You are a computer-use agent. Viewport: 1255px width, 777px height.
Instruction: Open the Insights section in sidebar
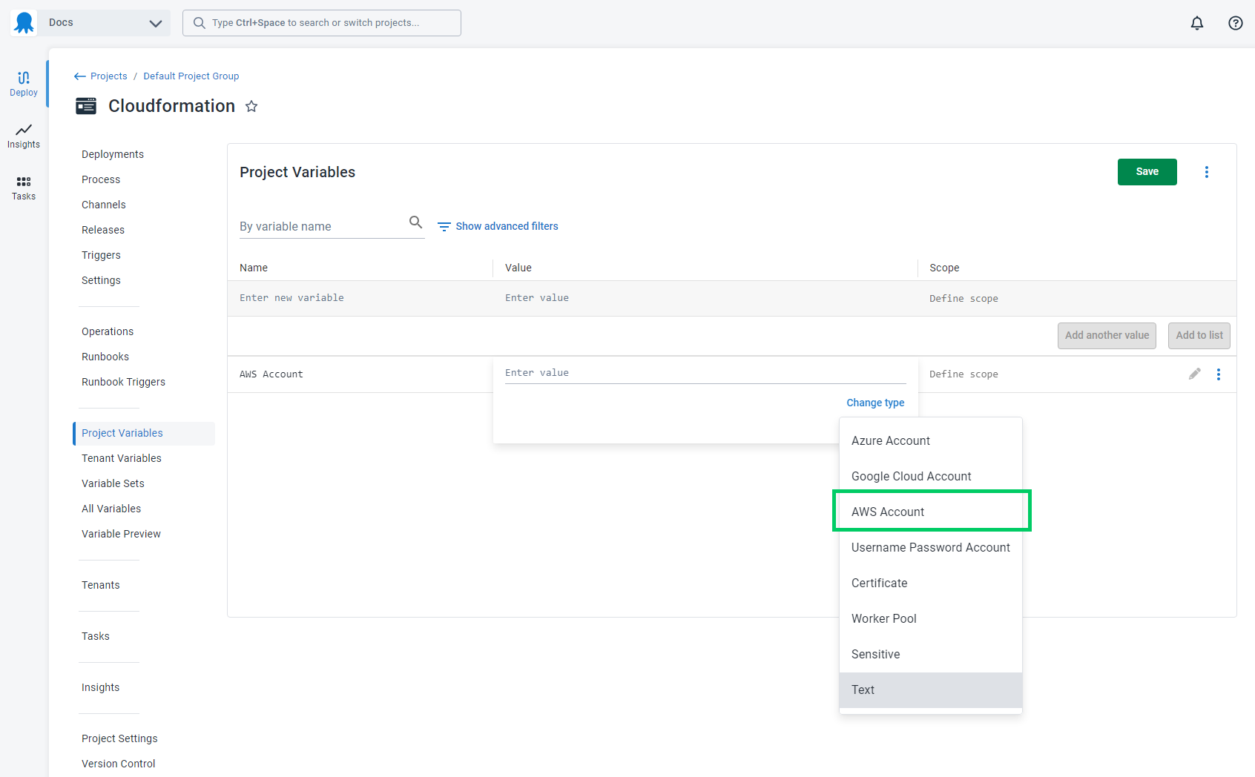point(24,136)
